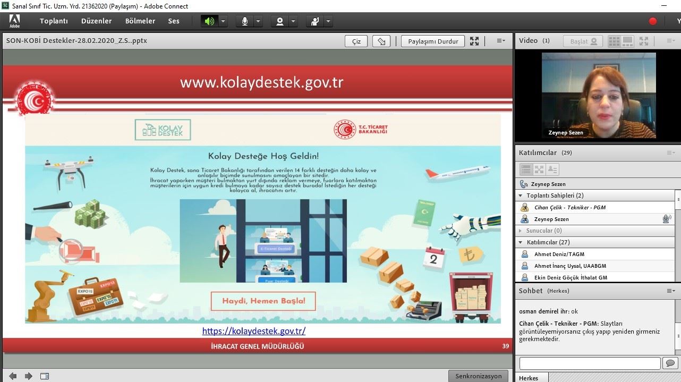Switch Video pod to grid layout
The image size is (681, 382).
[x=614, y=41]
